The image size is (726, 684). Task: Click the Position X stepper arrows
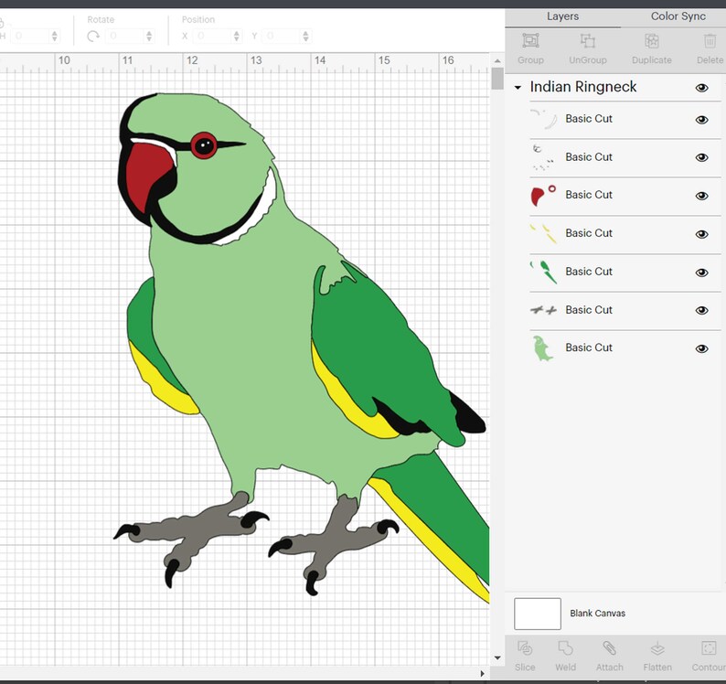[x=237, y=37]
